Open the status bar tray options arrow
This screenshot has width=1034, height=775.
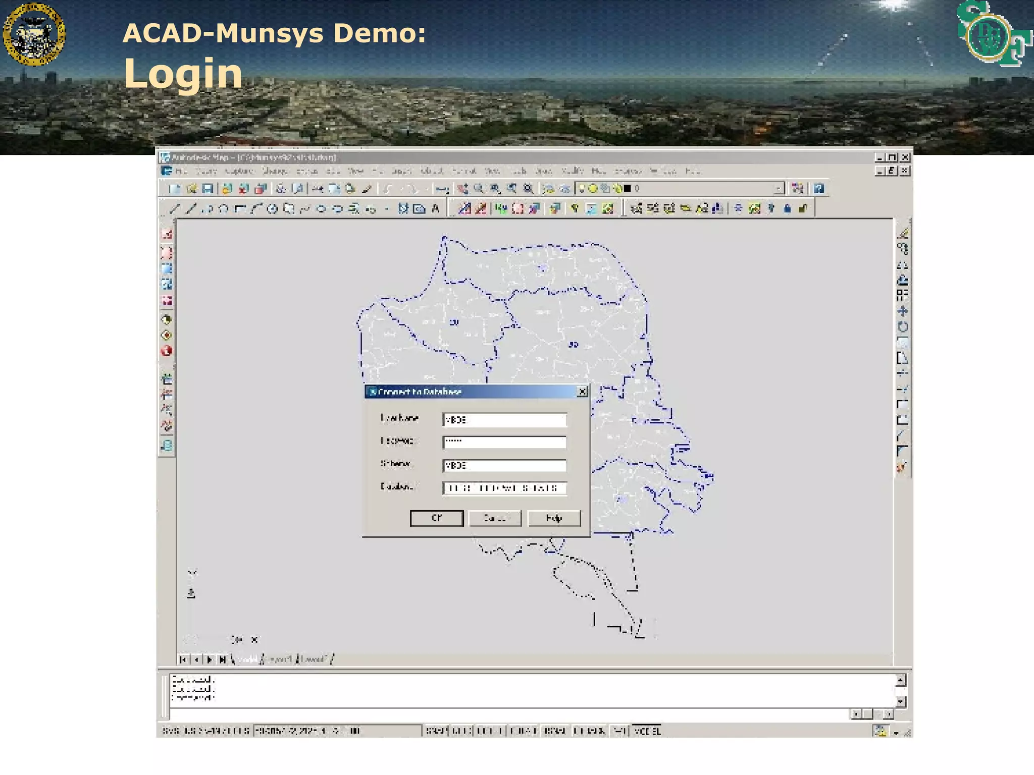click(x=896, y=732)
